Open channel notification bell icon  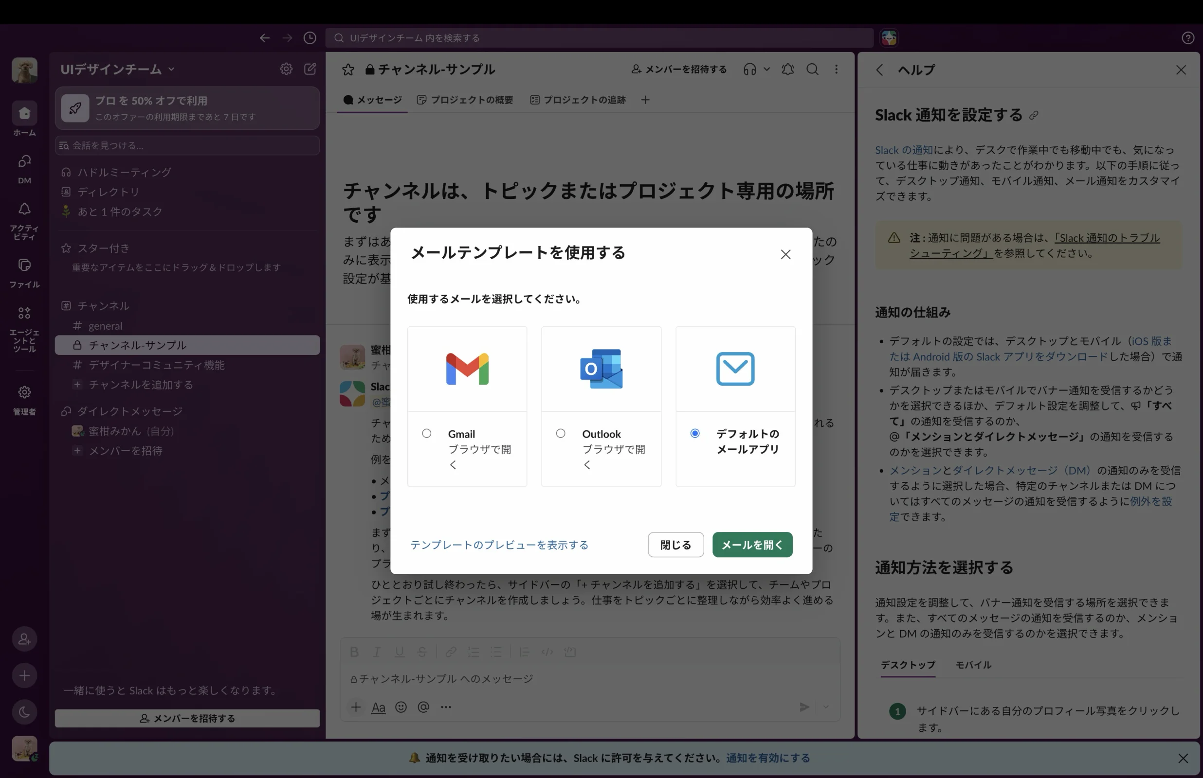pos(787,69)
